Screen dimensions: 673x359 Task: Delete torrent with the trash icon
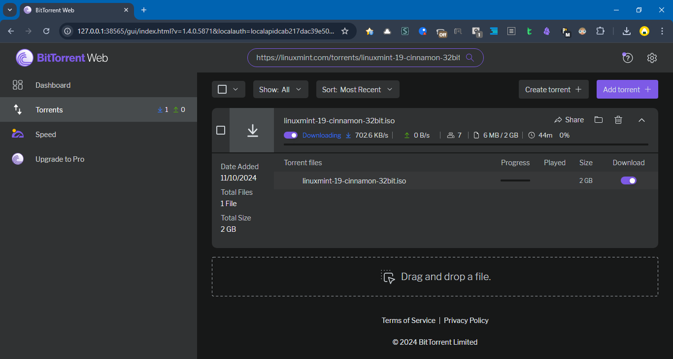click(x=618, y=120)
